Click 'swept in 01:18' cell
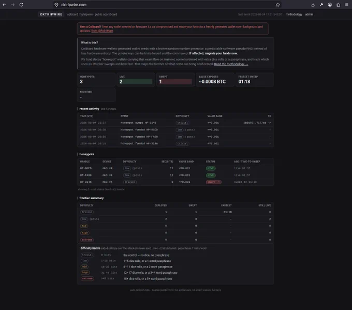 (x=245, y=182)
